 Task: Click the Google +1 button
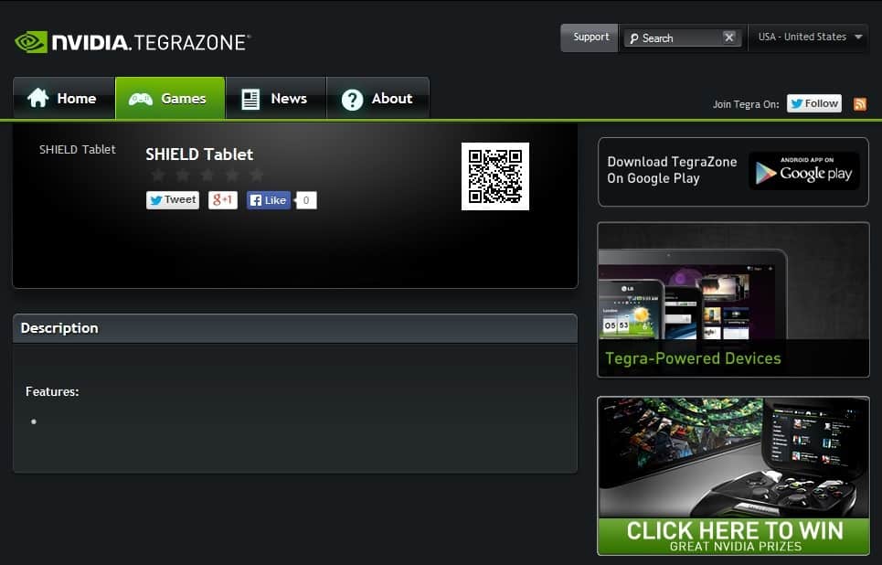click(223, 200)
